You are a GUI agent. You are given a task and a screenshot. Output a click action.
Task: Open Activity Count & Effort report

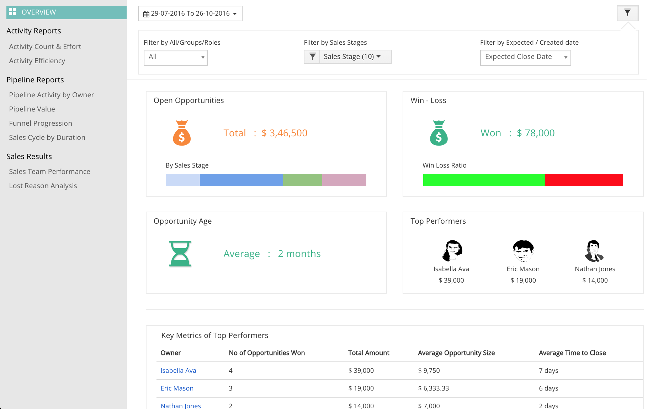pyautogui.click(x=45, y=47)
